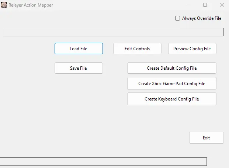Image resolution: width=229 pixels, height=168 pixels.
Task: Click the Relayer Action Mapper app icon
Action: [4, 5]
